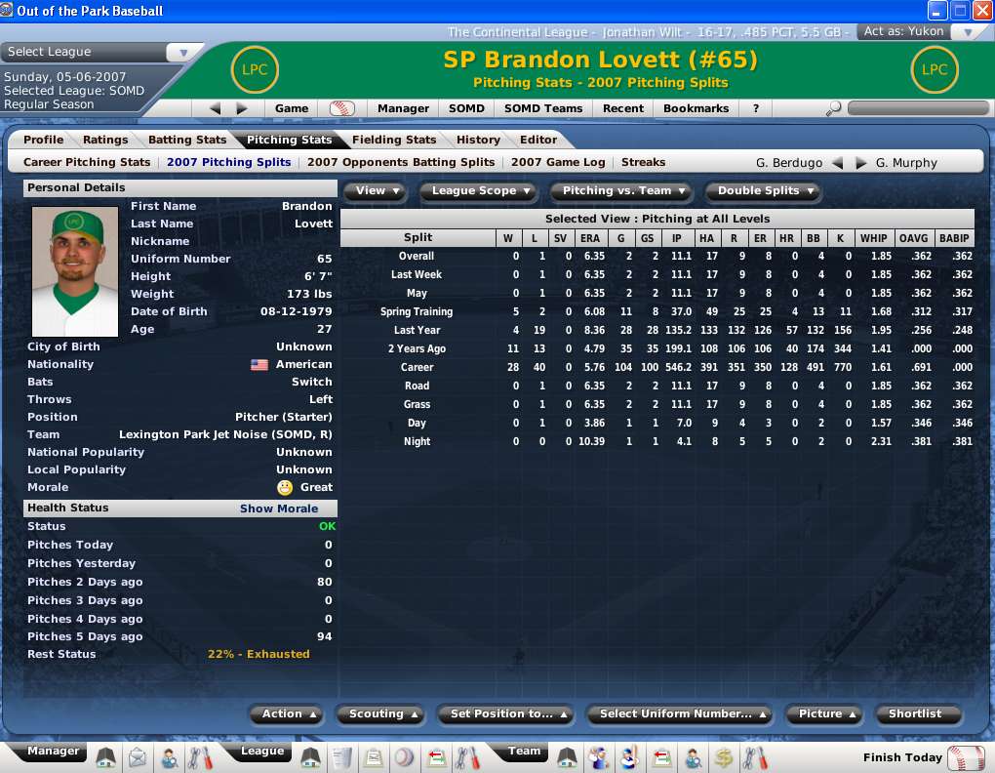Click the right LPC team logo
Image resolution: width=995 pixels, height=773 pixels.
(x=935, y=70)
